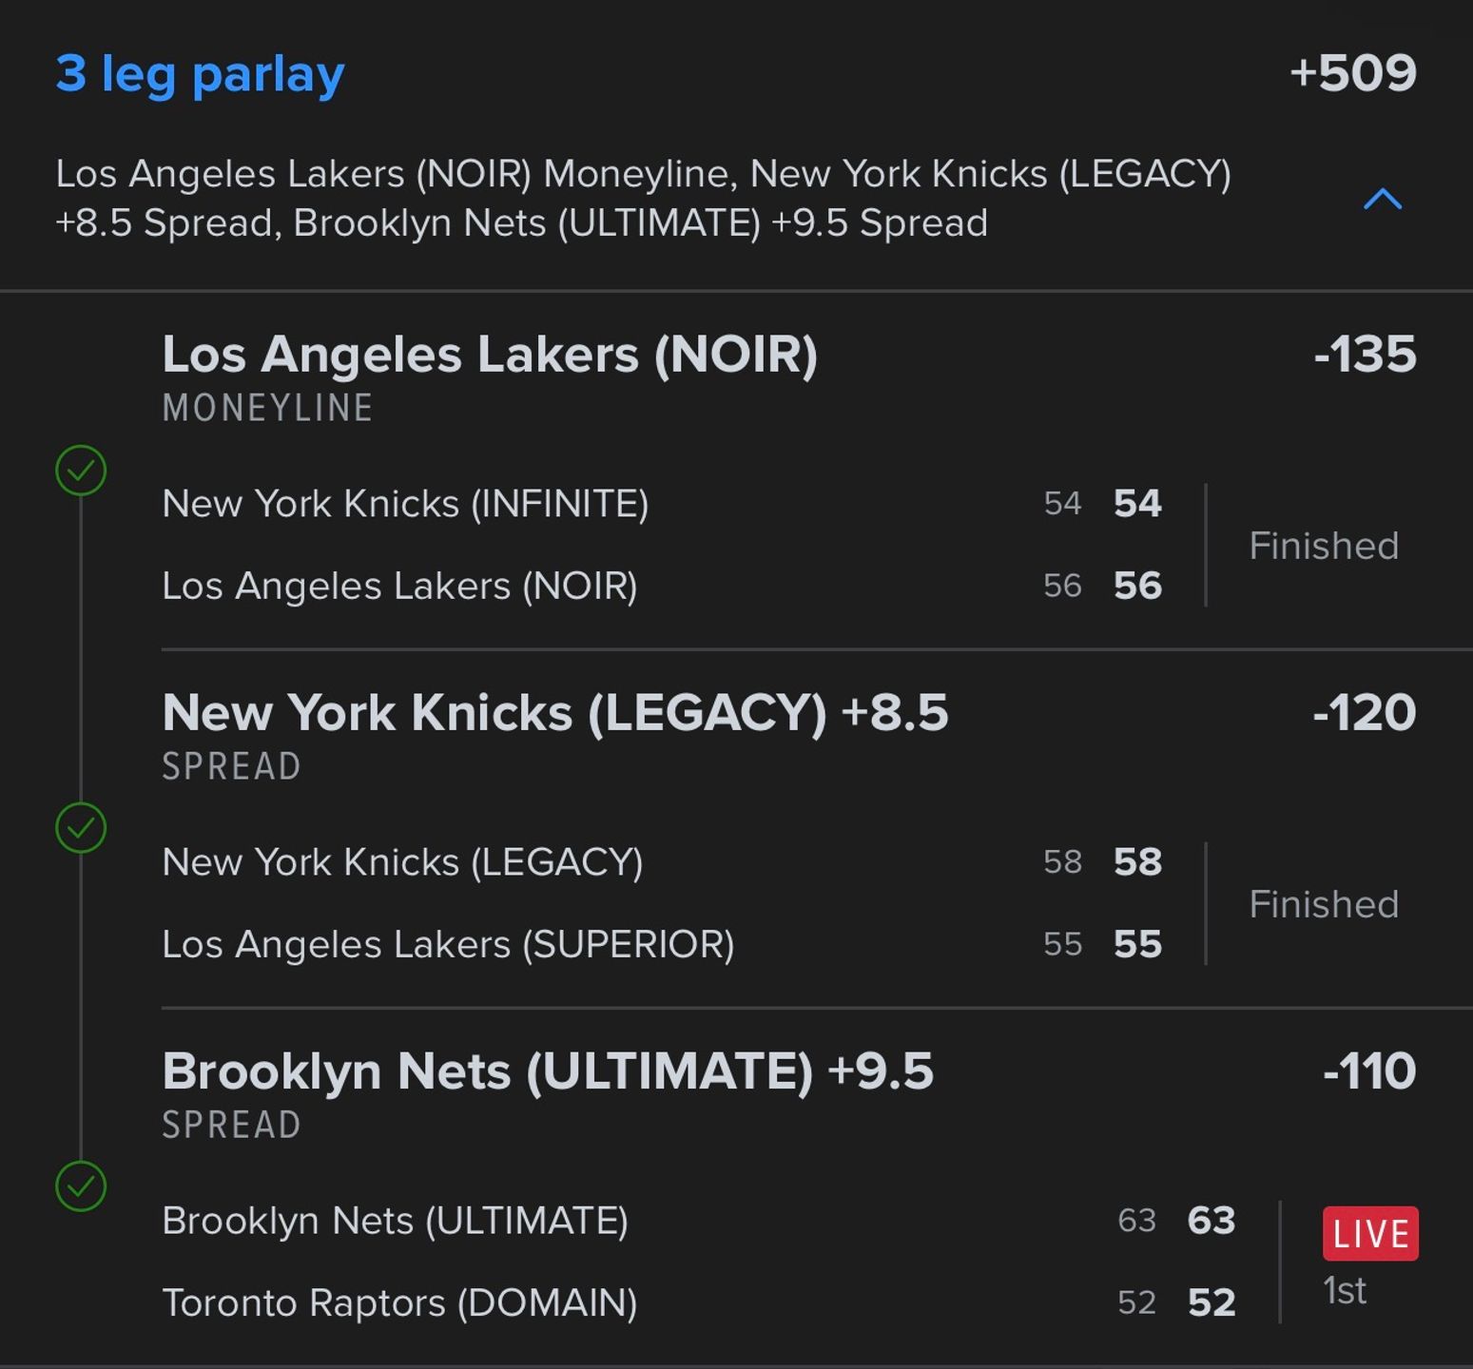Open Los Angeles Lakers (NOIR) moneyline leg title

click(x=490, y=355)
